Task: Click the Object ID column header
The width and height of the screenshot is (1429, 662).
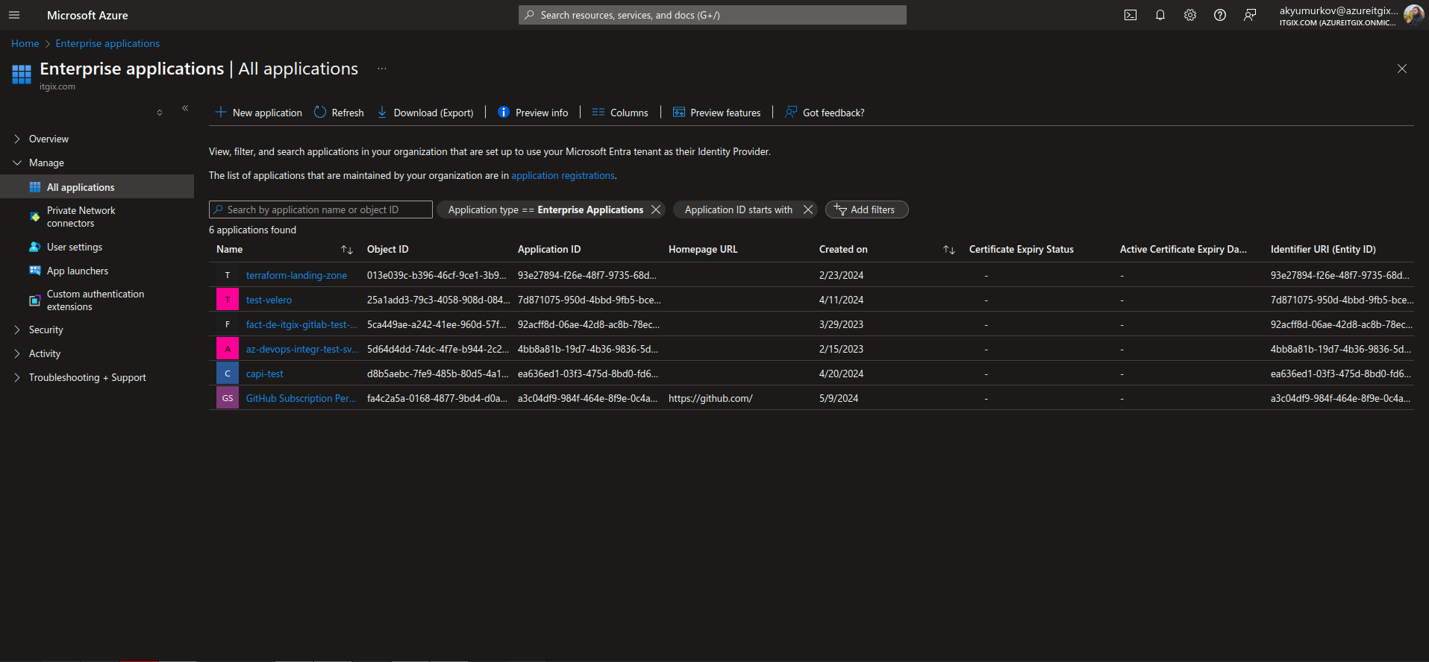Action: pos(387,249)
